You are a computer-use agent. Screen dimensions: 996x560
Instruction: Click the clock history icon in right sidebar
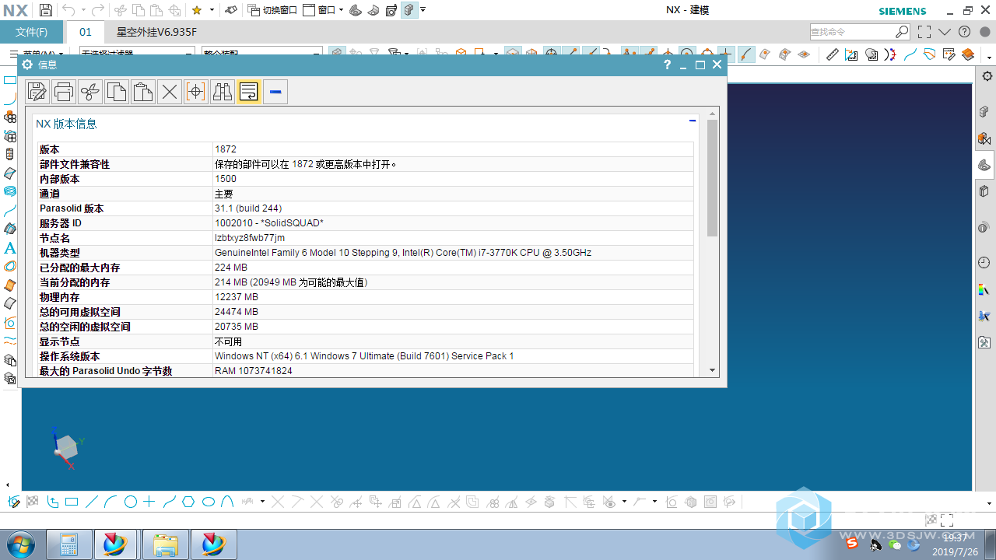tap(984, 263)
